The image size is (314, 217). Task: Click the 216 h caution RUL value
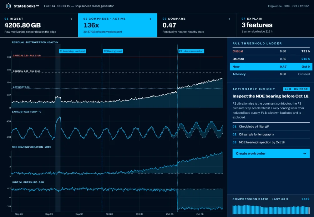(x=305, y=59)
